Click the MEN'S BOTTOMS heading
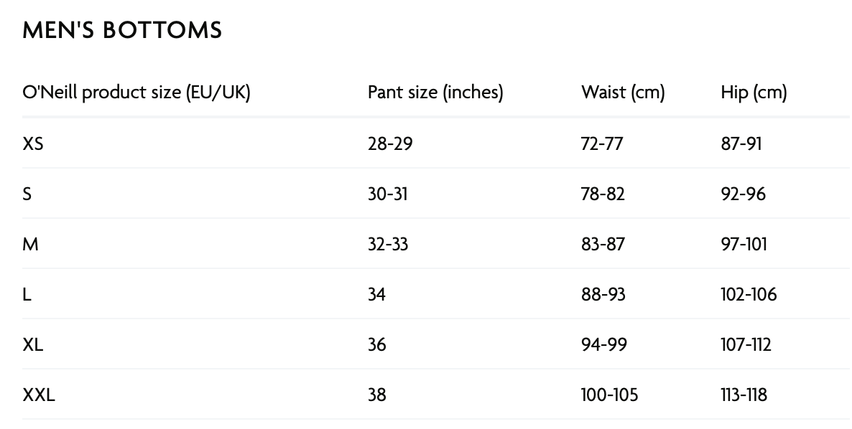Viewport: 852px width, 429px height. (122, 30)
